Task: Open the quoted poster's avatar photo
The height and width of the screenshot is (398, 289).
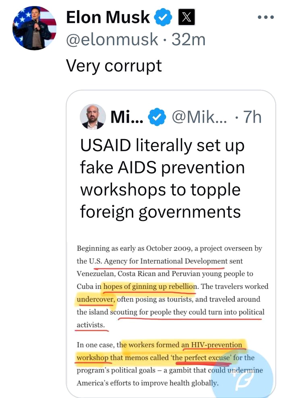Action: pos(93,117)
